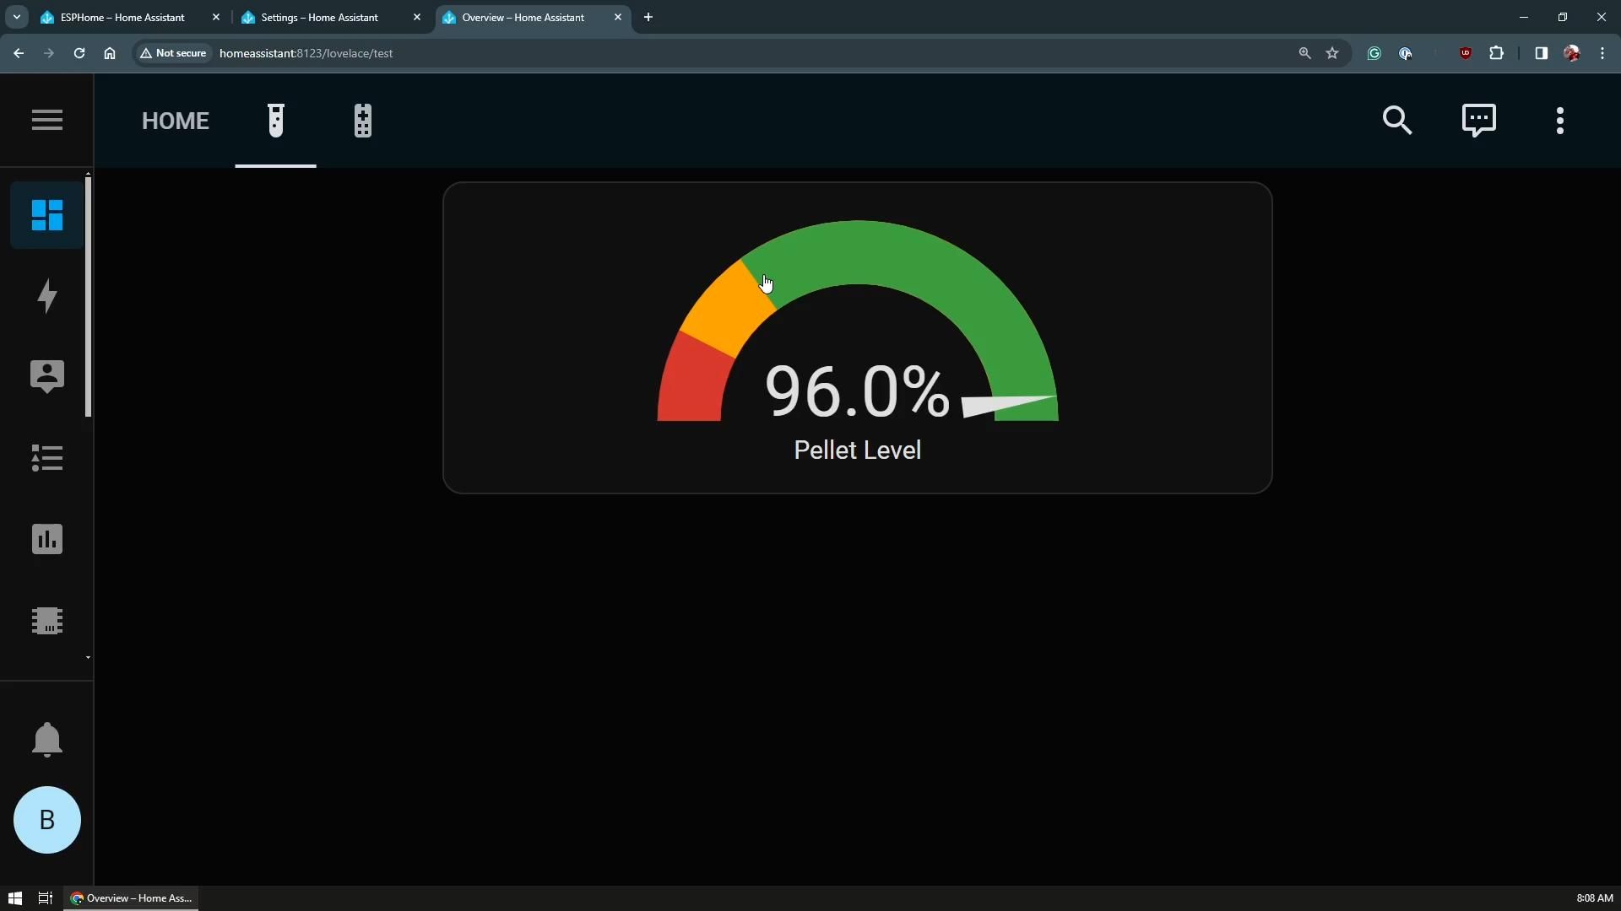
Task: Switch to the HOME view tab
Action: click(x=176, y=121)
